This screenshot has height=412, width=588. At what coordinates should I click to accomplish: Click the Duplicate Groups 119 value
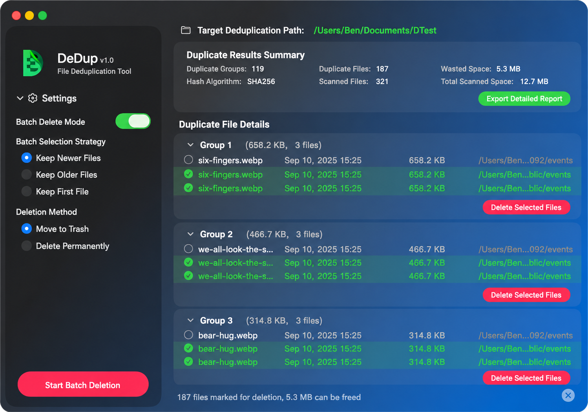[257, 69]
